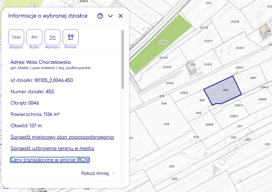
Task: Click the Obwód: 137 m value
Action: (x=26, y=126)
